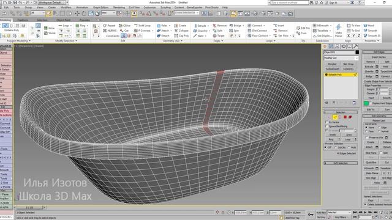Open the Modifier List dropdown
This screenshot has width=392, height=220.
coord(341,58)
